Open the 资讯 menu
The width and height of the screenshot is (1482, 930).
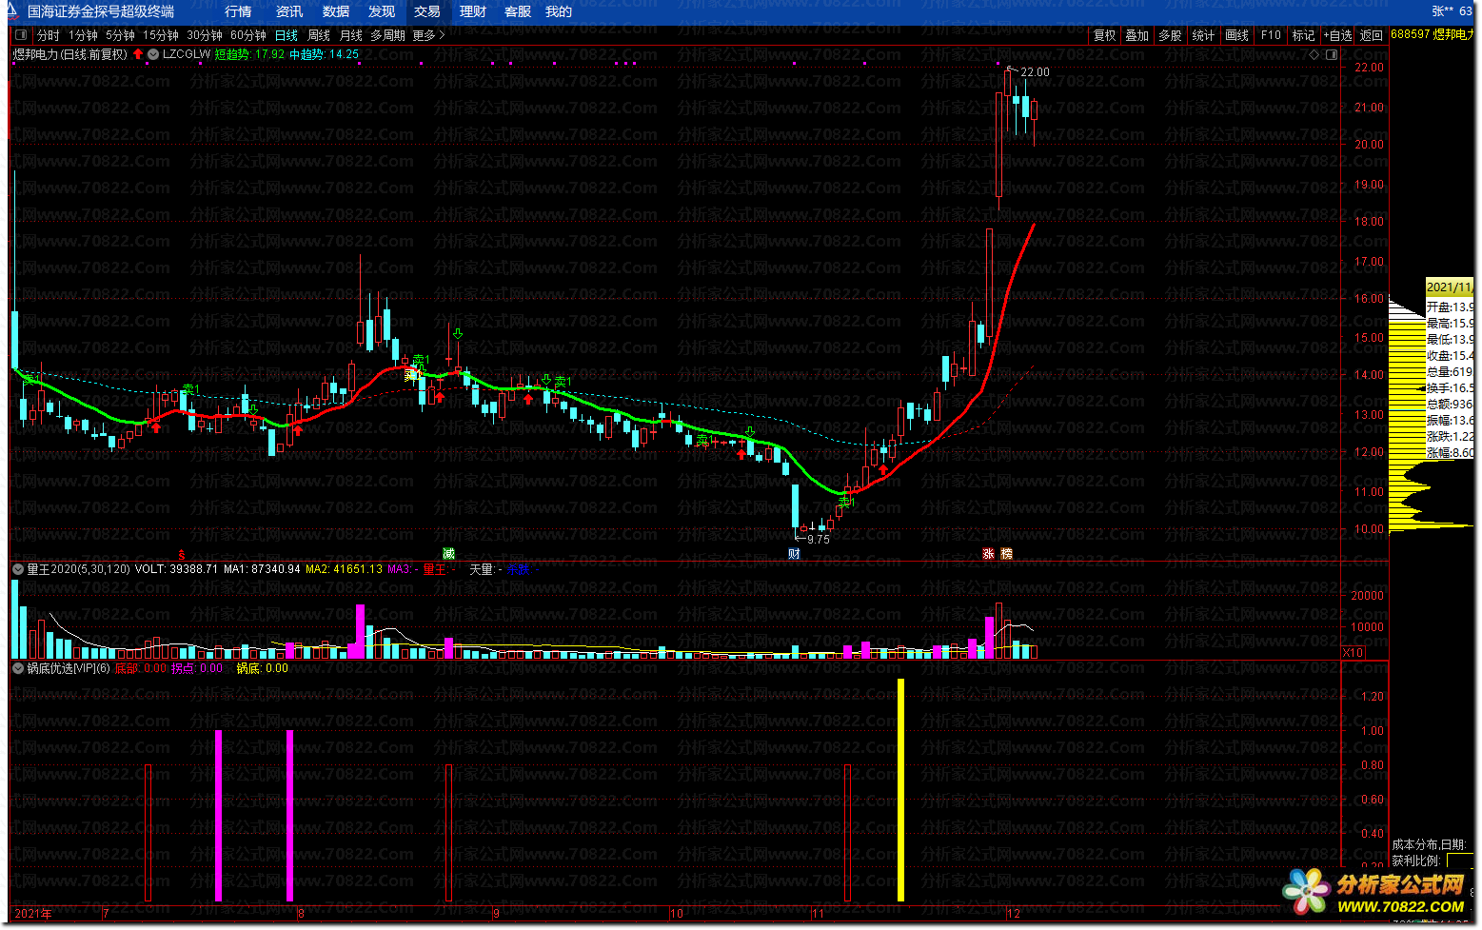coord(288,11)
